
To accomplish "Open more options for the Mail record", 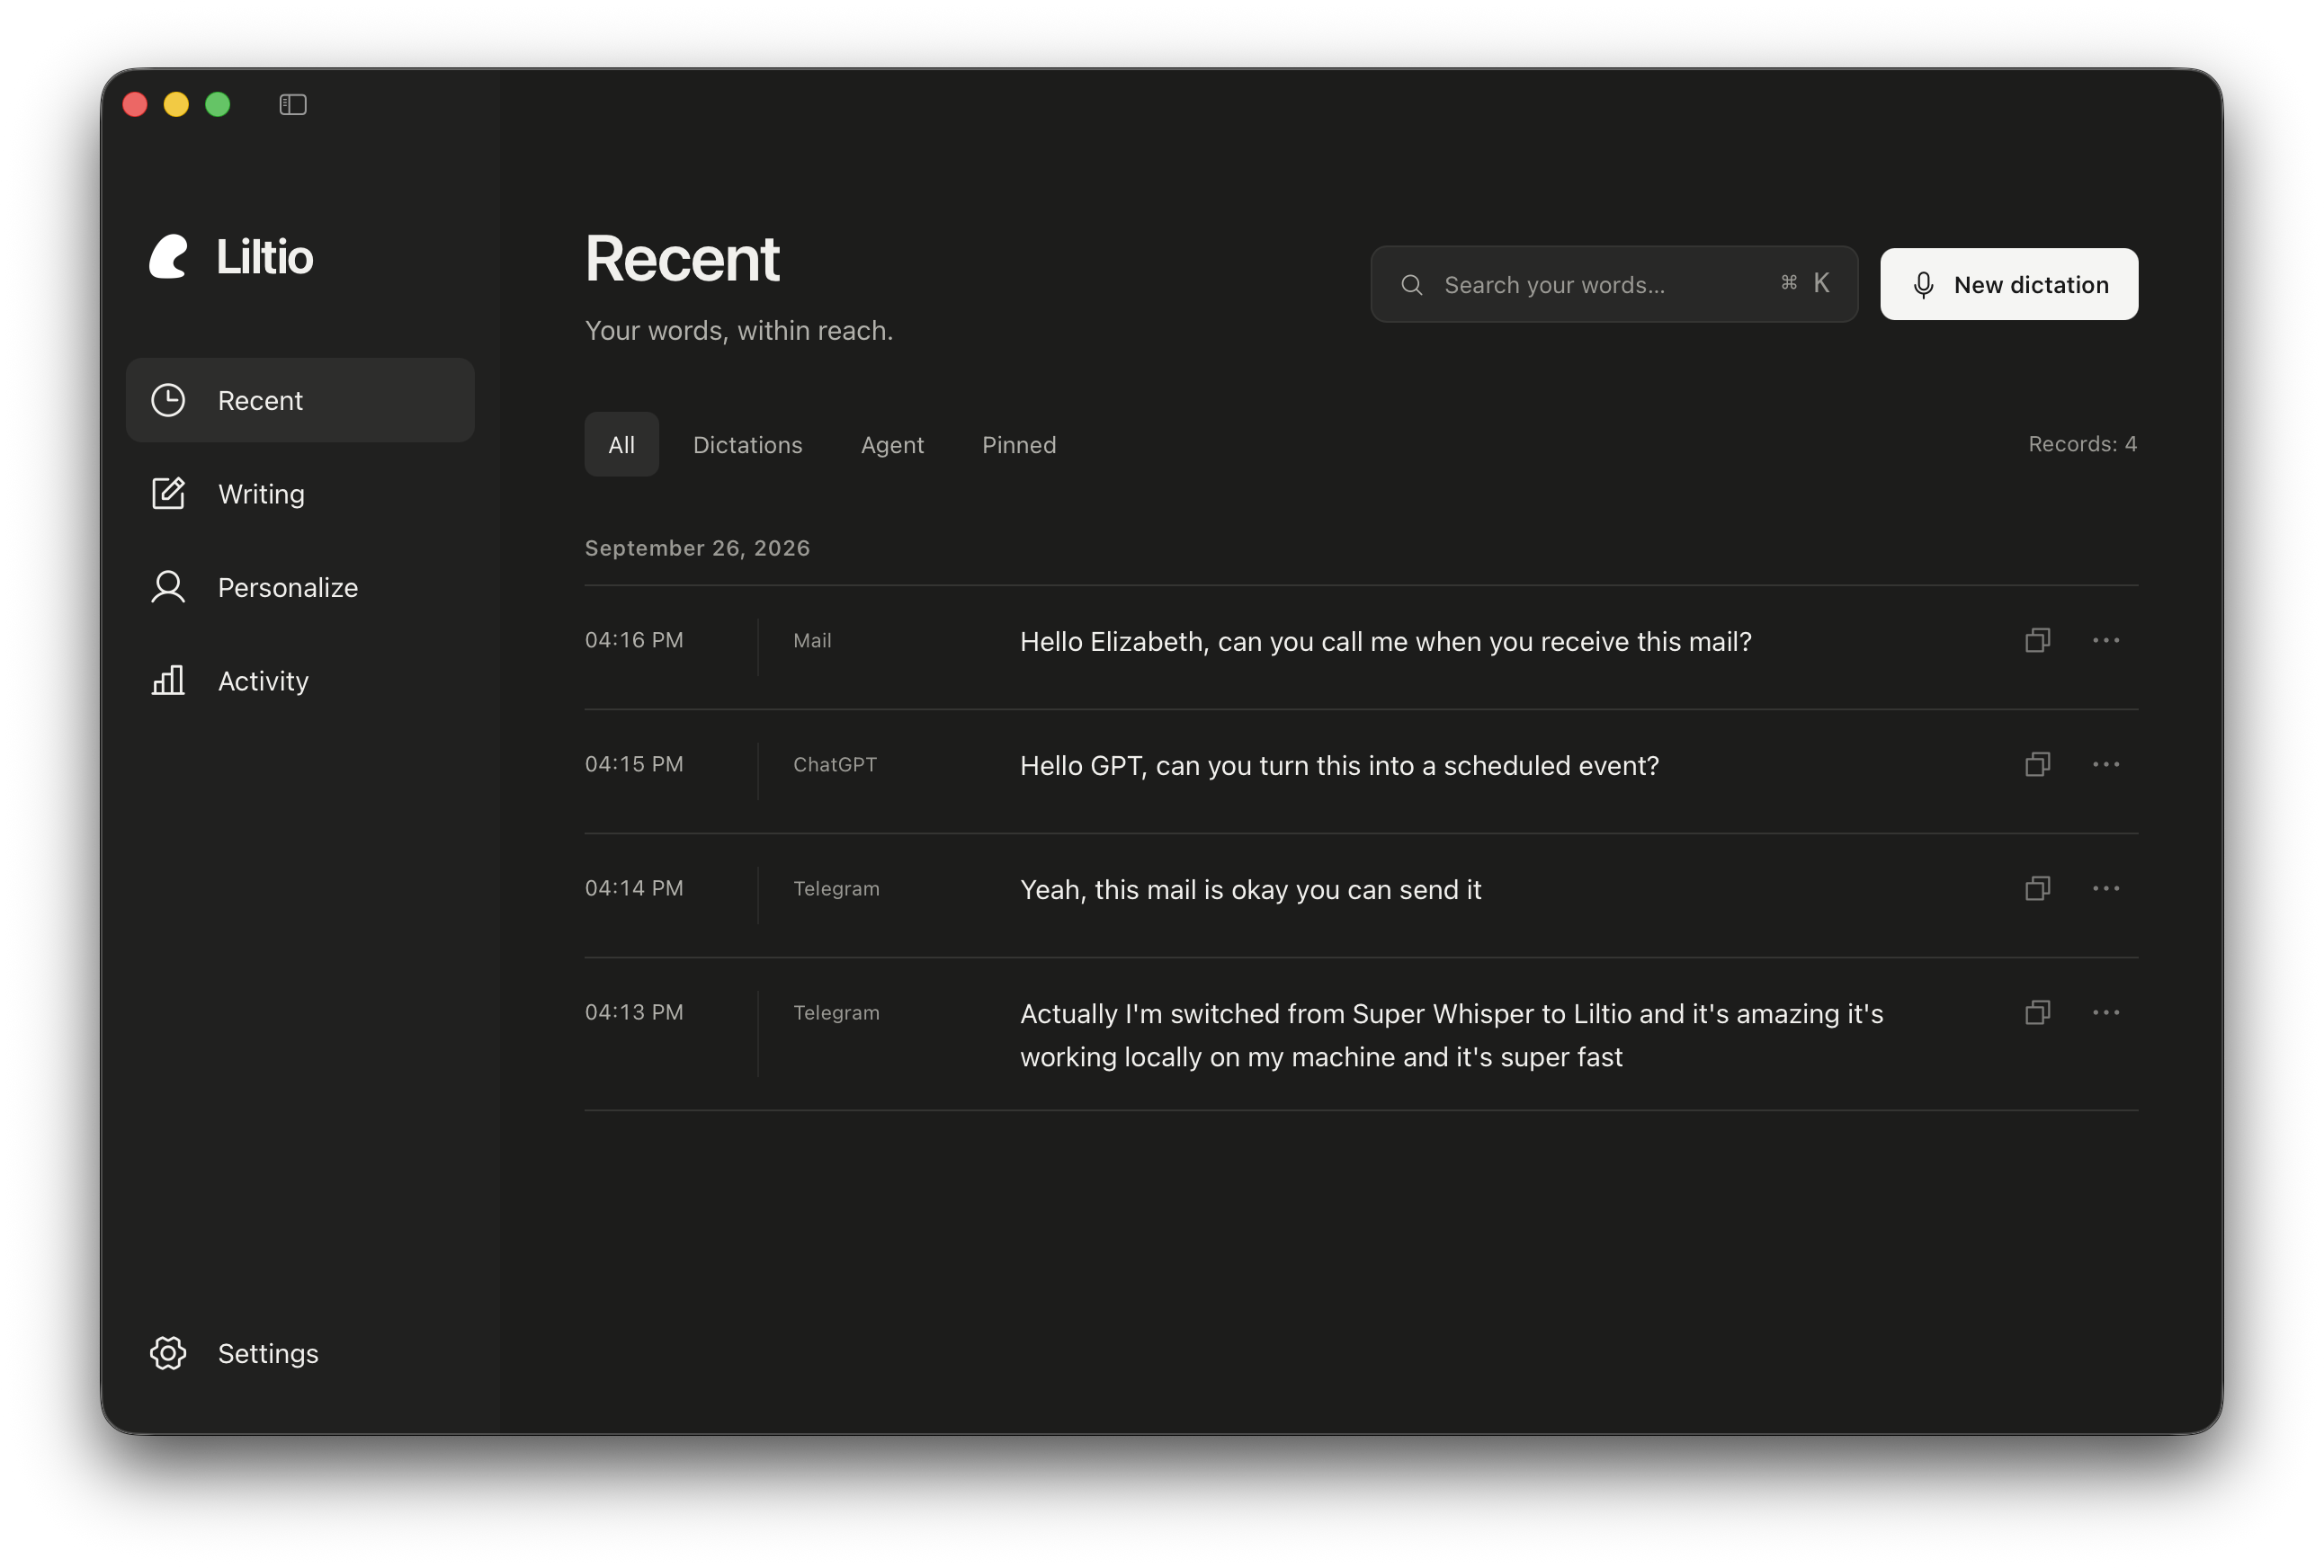I will [2105, 639].
